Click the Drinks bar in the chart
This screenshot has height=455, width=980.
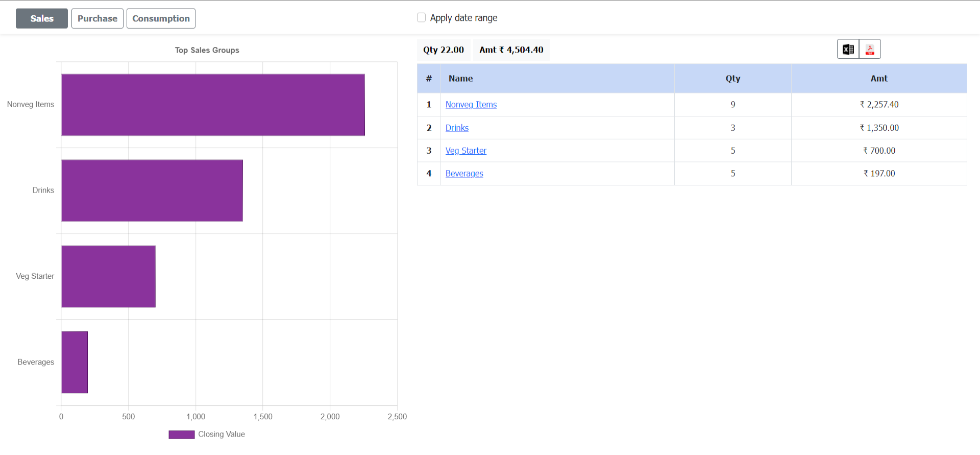(152, 190)
